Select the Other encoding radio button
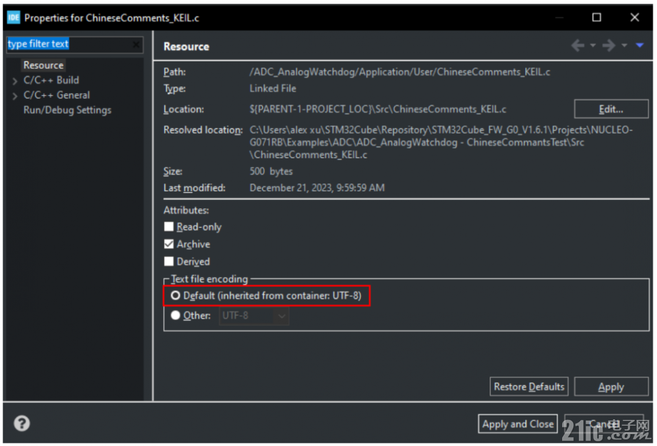This screenshot has width=657, height=446. (x=175, y=315)
